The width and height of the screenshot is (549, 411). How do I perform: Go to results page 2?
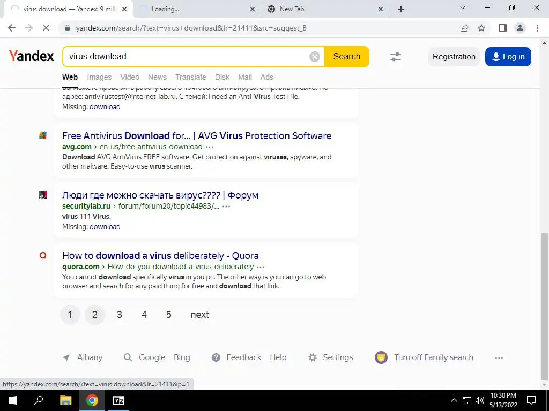(x=94, y=315)
